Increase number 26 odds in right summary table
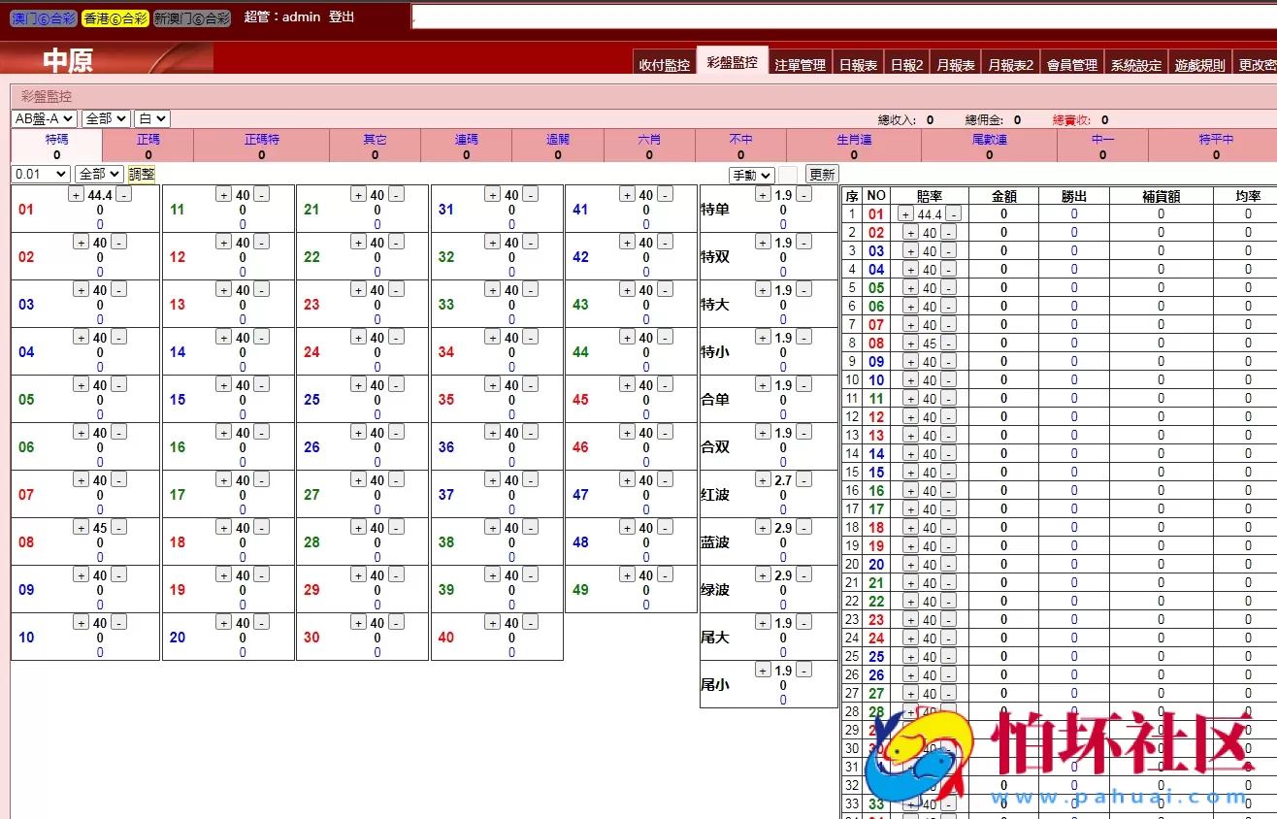This screenshot has width=1277, height=819. (x=909, y=674)
